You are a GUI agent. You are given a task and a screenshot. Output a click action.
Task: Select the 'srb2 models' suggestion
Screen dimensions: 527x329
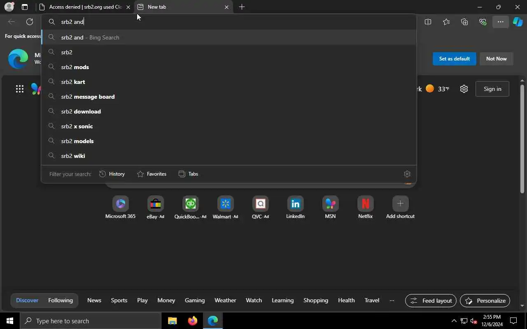(x=229, y=141)
